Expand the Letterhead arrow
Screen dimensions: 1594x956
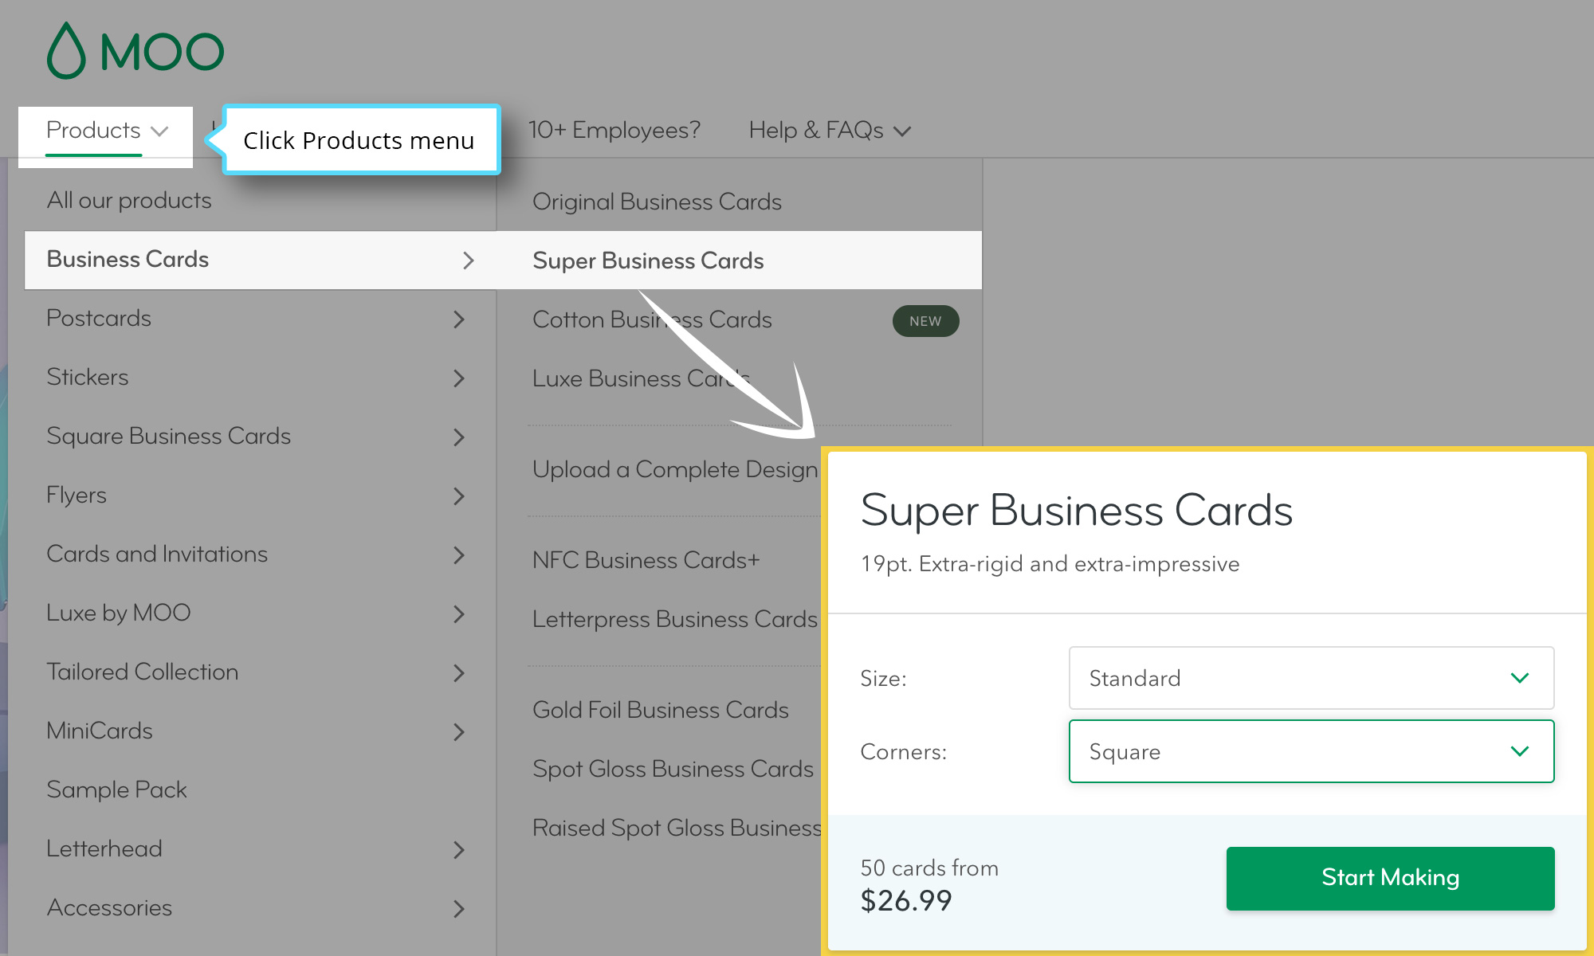tap(459, 850)
